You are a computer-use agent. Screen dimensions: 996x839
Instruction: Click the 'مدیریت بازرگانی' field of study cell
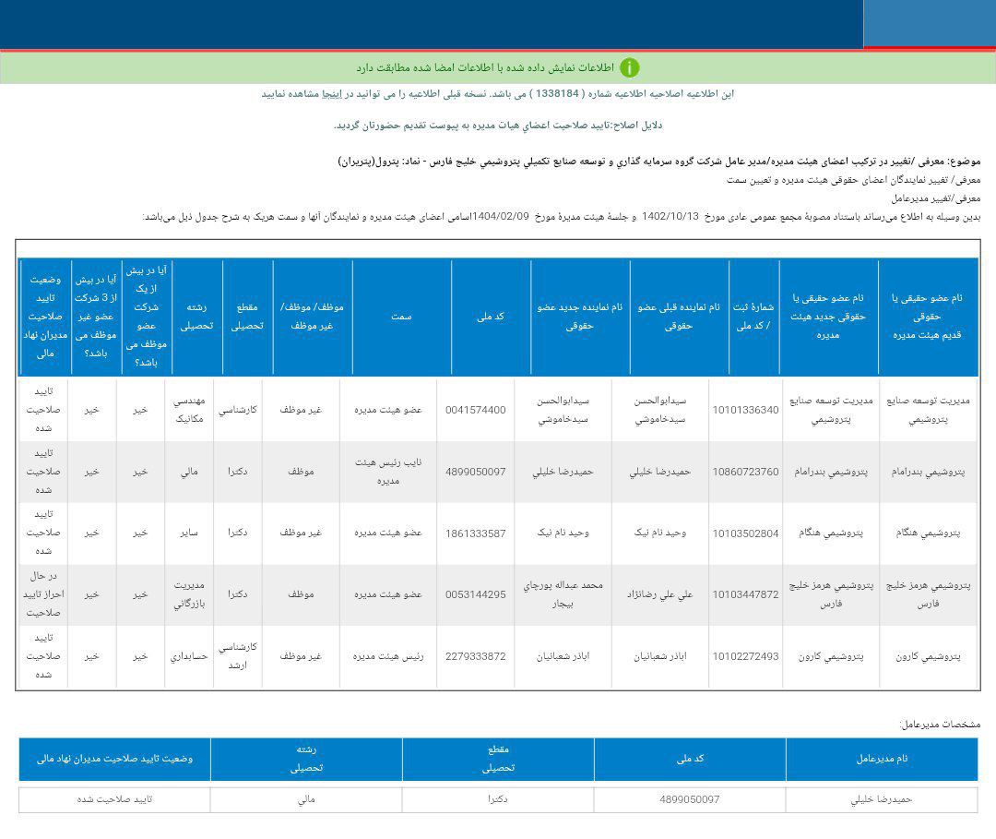point(189,594)
